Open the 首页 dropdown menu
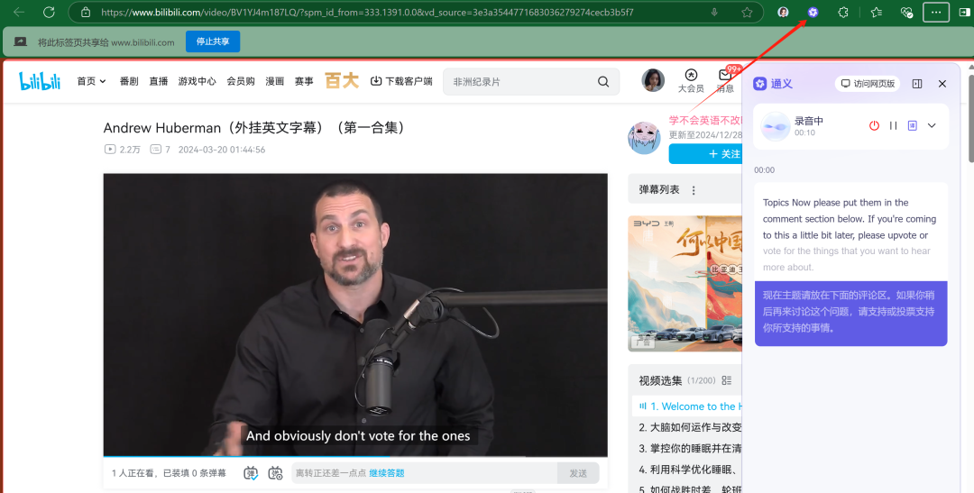Image resolution: width=974 pixels, height=493 pixels. click(x=91, y=81)
